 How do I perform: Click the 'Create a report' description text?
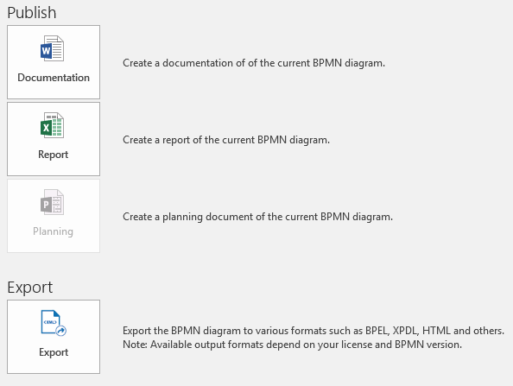(x=226, y=140)
